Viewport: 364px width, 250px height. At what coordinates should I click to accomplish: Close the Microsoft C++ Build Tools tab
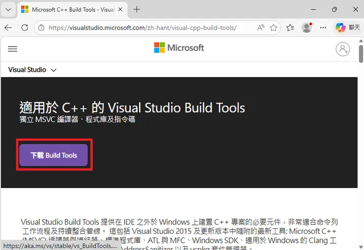[120, 9]
